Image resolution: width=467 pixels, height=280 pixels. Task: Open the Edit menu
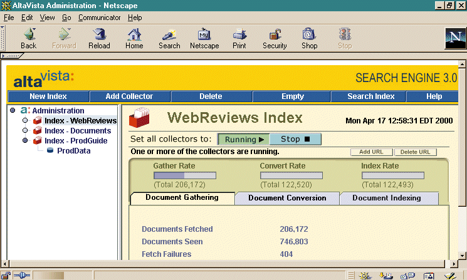coord(27,18)
